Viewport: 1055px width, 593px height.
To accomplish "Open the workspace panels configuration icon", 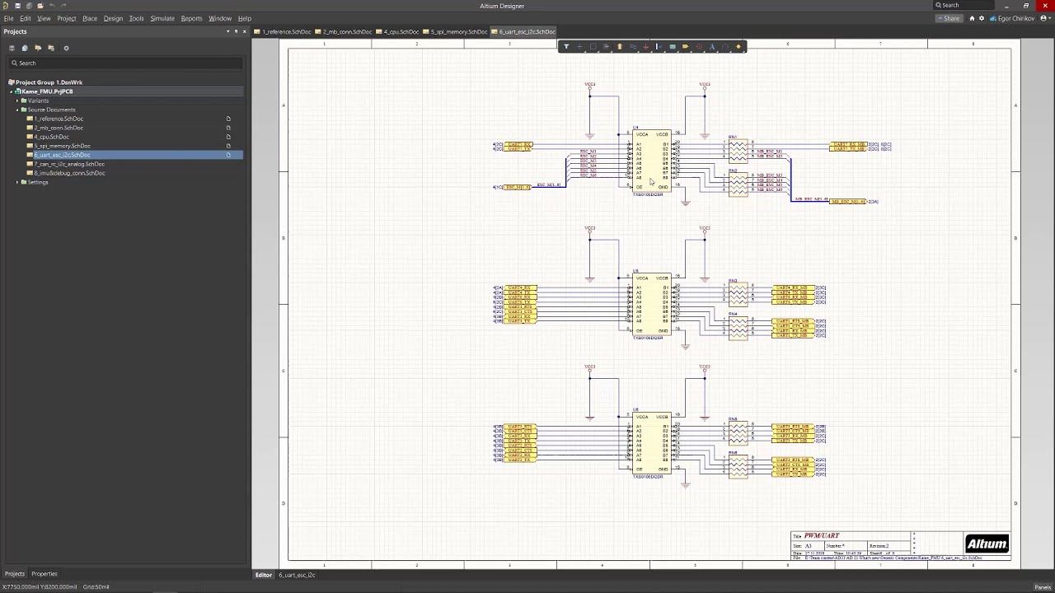I will (x=66, y=48).
